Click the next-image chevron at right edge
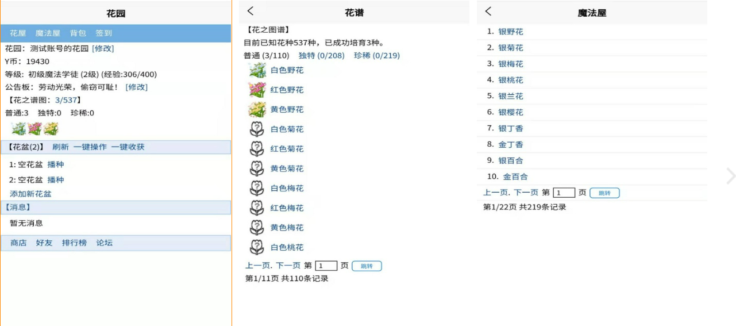 (x=730, y=176)
